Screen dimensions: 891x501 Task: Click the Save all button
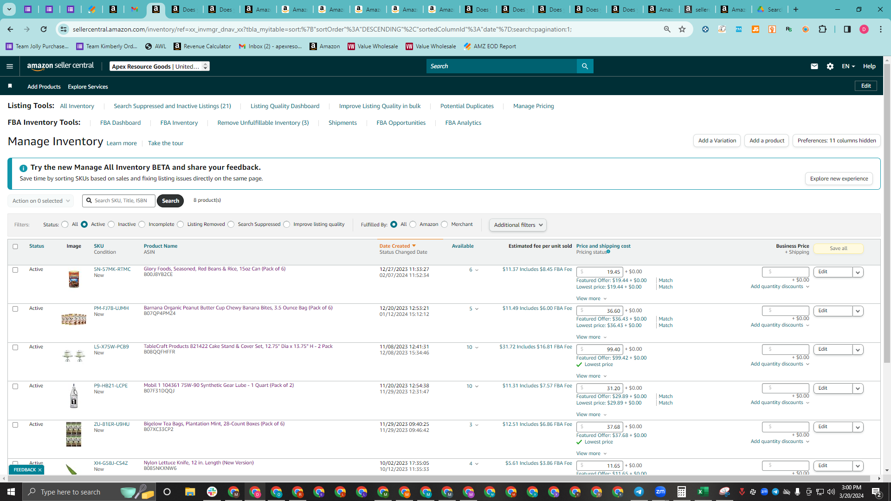(839, 249)
